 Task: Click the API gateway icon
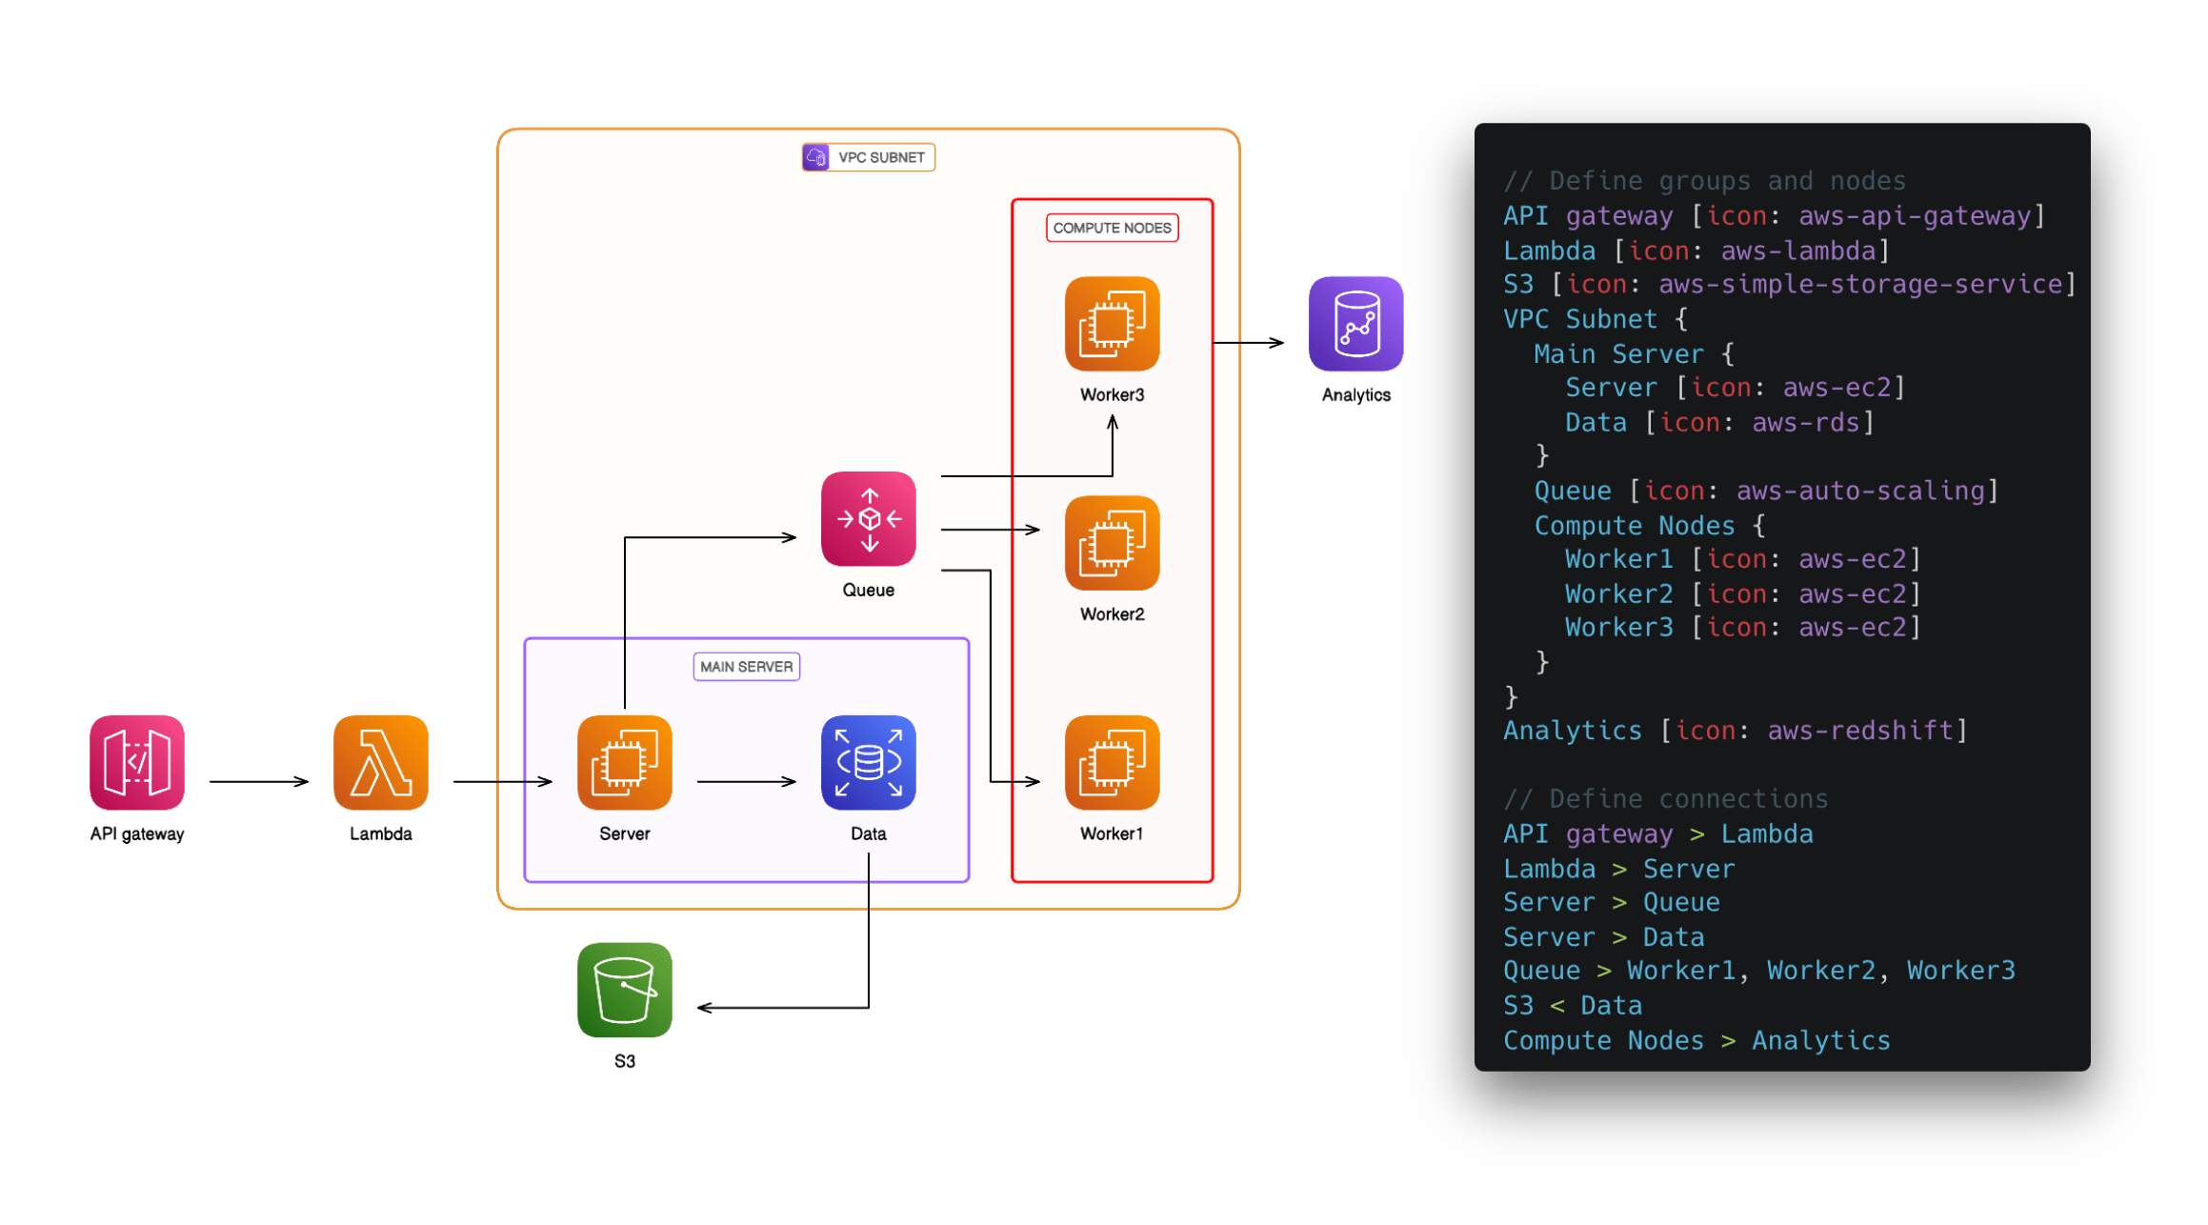(x=137, y=763)
